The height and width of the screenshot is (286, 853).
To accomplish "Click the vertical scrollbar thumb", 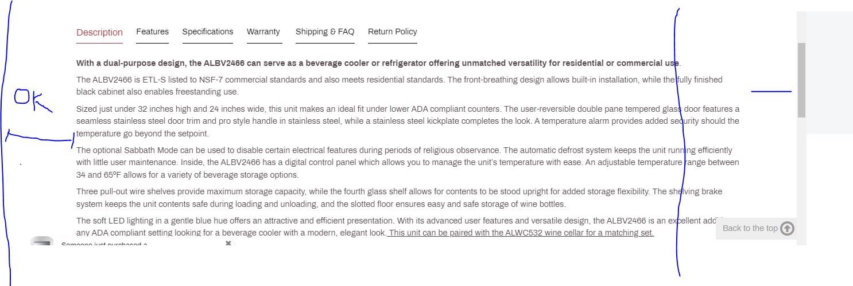I will coord(801,80).
